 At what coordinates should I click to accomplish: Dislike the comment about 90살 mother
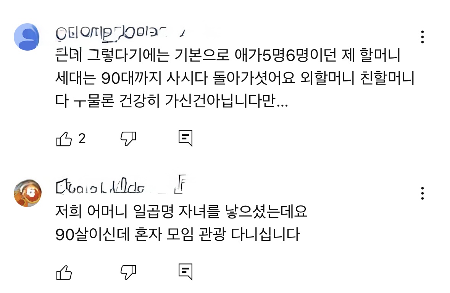coord(128,272)
